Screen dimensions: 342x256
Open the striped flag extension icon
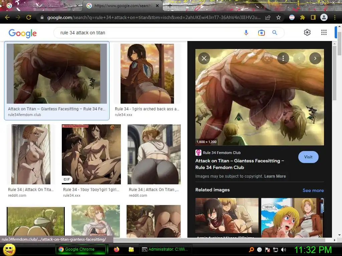pyautogui.click(x=292, y=17)
